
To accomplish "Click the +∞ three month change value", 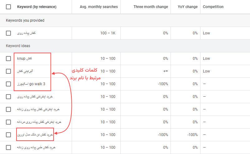I will point(166,71).
